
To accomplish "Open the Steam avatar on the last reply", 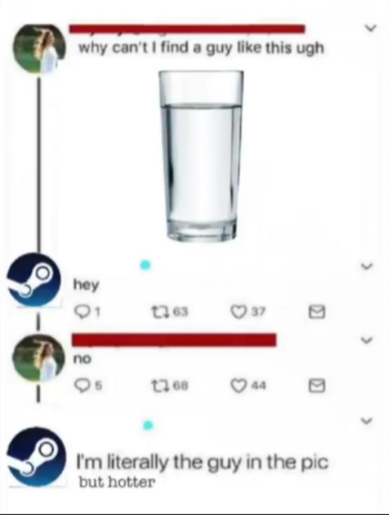I will [x=37, y=457].
